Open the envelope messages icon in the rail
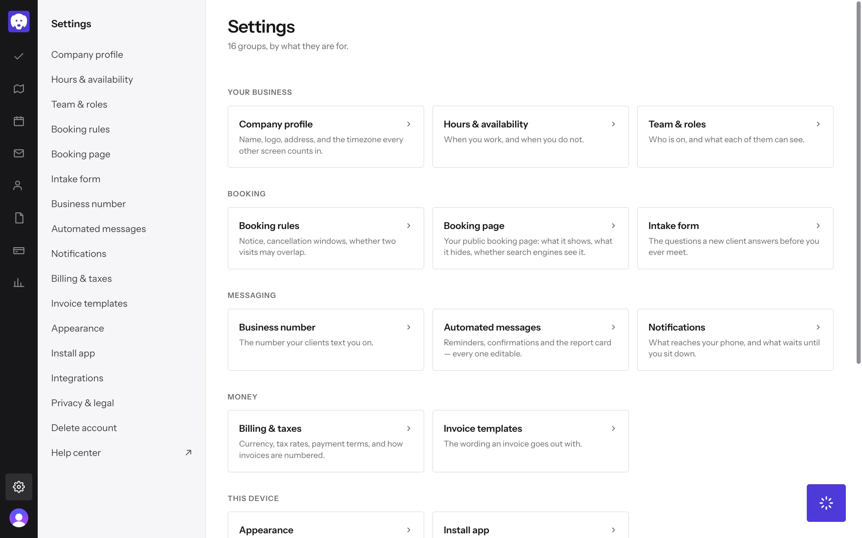 click(19, 153)
